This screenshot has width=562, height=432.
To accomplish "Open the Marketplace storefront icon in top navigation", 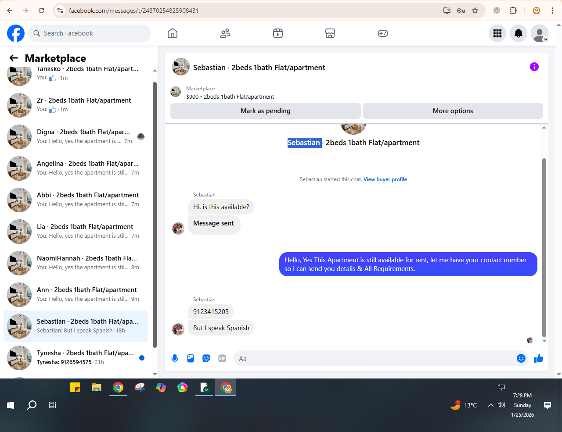I will (330, 33).
